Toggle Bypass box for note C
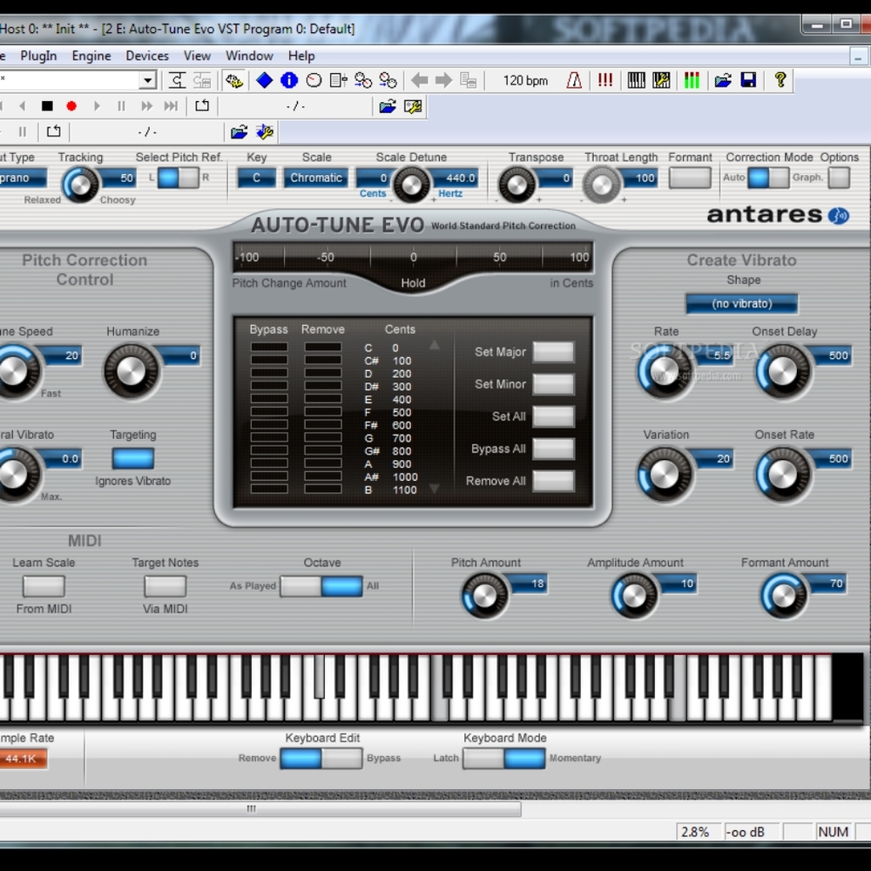Image resolution: width=871 pixels, height=871 pixels. click(269, 348)
